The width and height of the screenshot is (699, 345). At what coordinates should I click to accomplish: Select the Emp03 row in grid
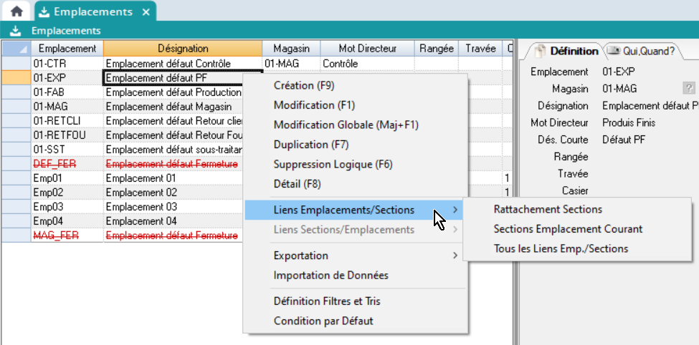click(67, 207)
